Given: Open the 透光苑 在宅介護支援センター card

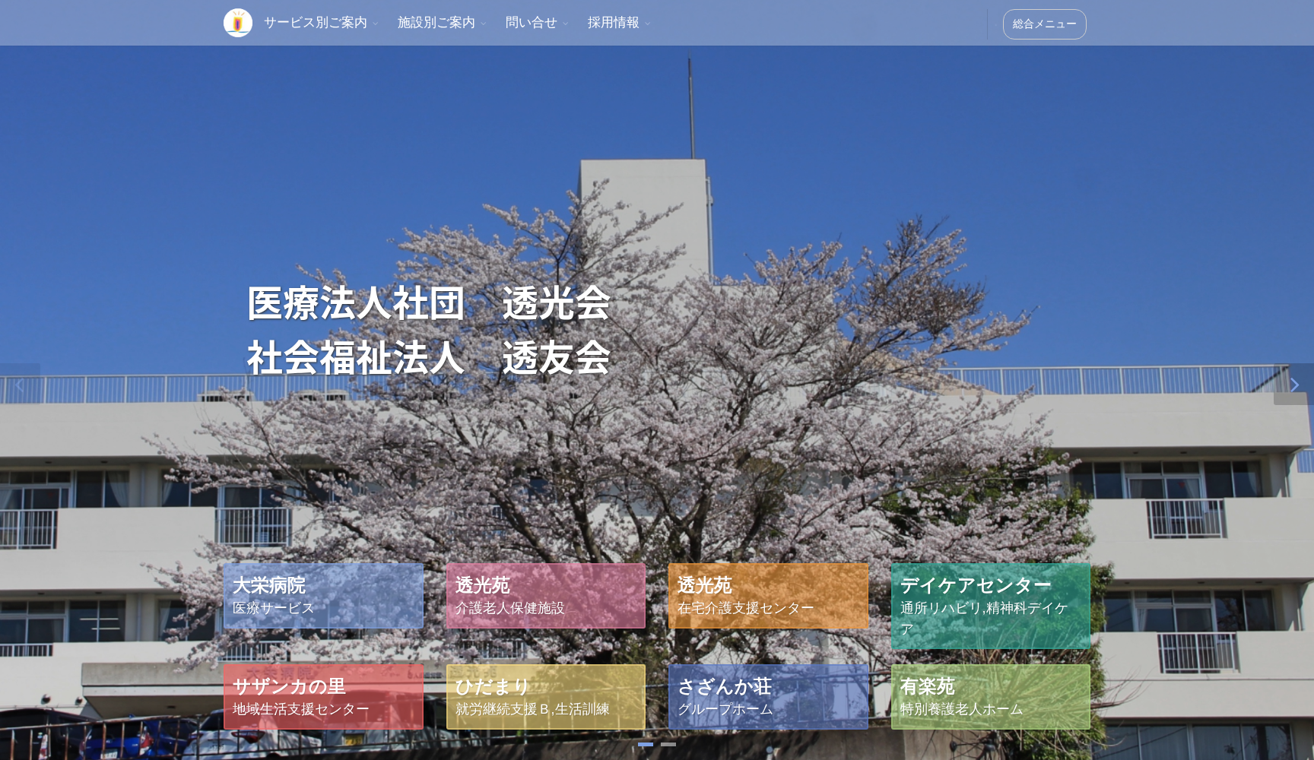Looking at the screenshot, I should pyautogui.click(x=768, y=597).
